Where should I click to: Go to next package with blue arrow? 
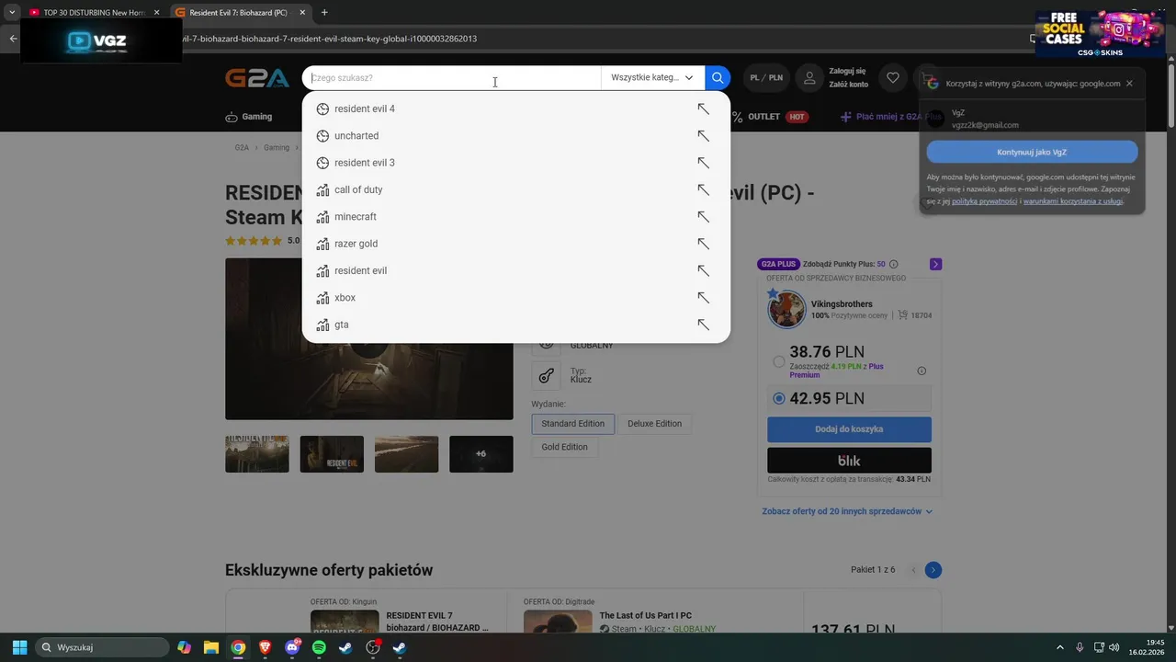coord(933,570)
